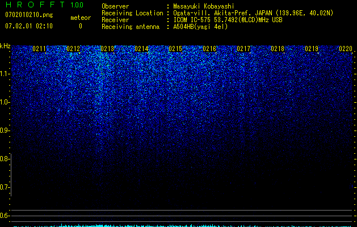The image size is (357, 227).
Task: Click the 0217 time marker
Action: (243, 49)
